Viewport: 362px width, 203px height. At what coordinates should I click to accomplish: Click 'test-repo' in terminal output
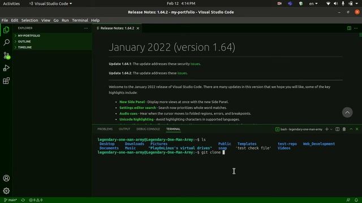click(287, 144)
